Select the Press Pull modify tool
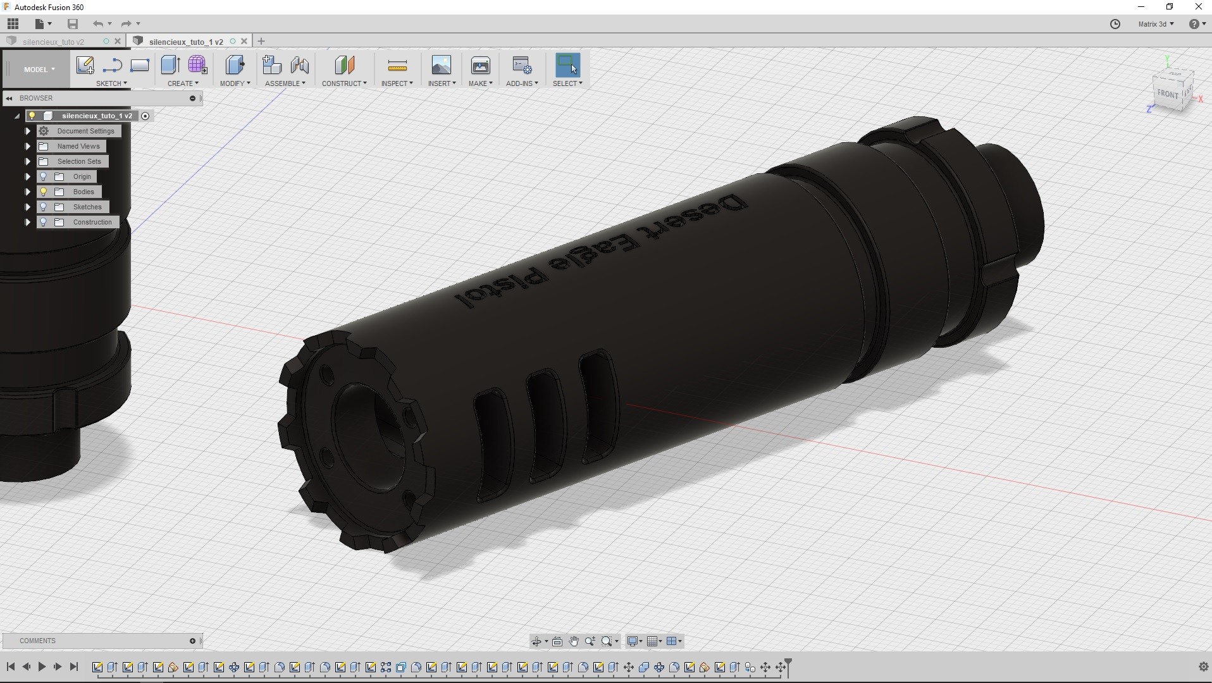The image size is (1212, 683). (x=235, y=65)
